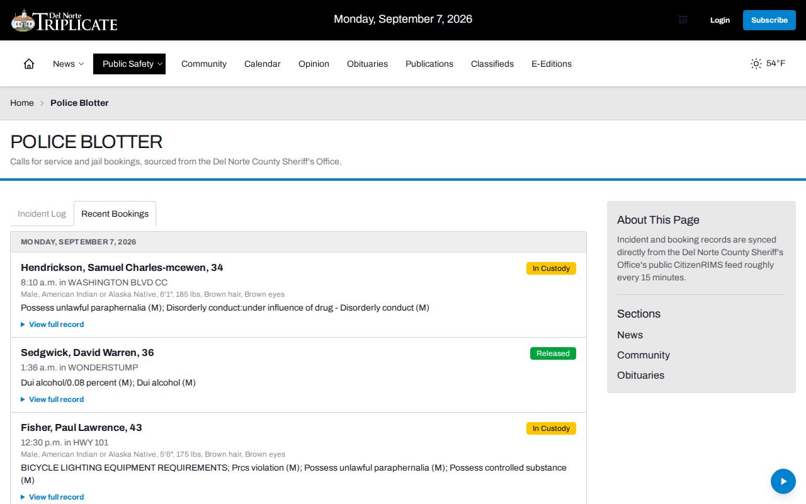The image size is (806, 504).
Task: Expand full record for Paul Fisher
Action: tap(52, 497)
